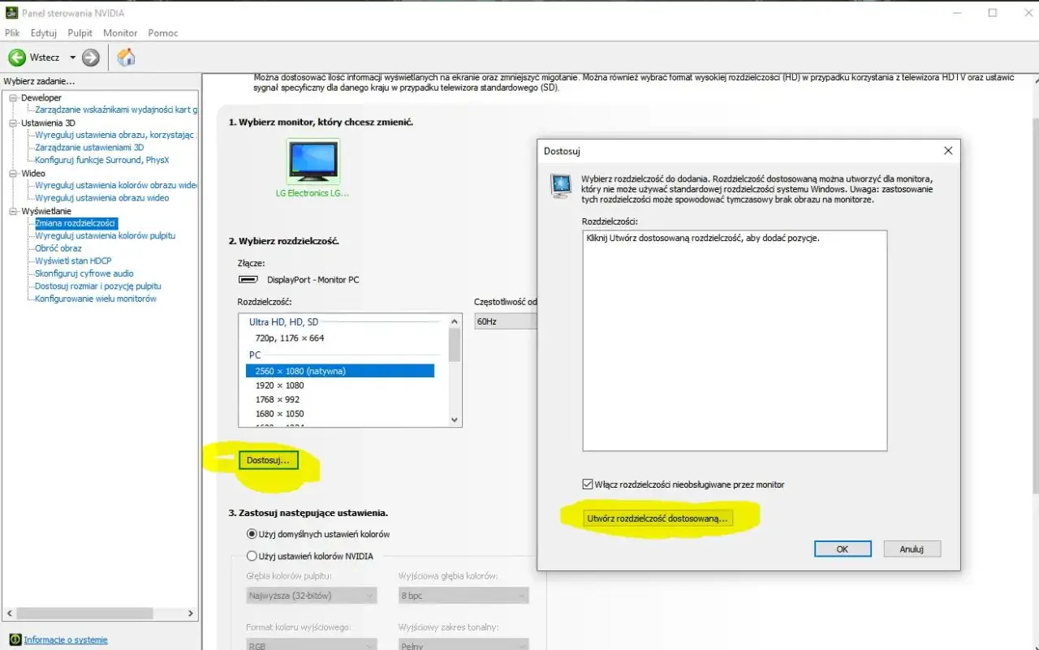Choose 720p, 1176 × 664 resolution
This screenshot has height=650, width=1039.
(289, 338)
